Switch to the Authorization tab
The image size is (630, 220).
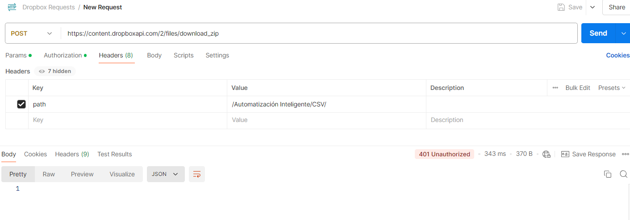(63, 55)
